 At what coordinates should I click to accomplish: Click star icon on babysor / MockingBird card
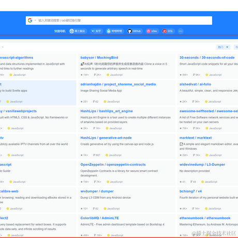(x=81, y=75)
